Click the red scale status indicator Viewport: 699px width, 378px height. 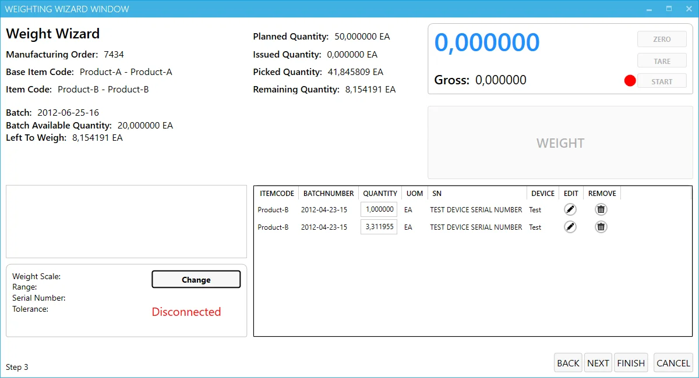point(630,81)
